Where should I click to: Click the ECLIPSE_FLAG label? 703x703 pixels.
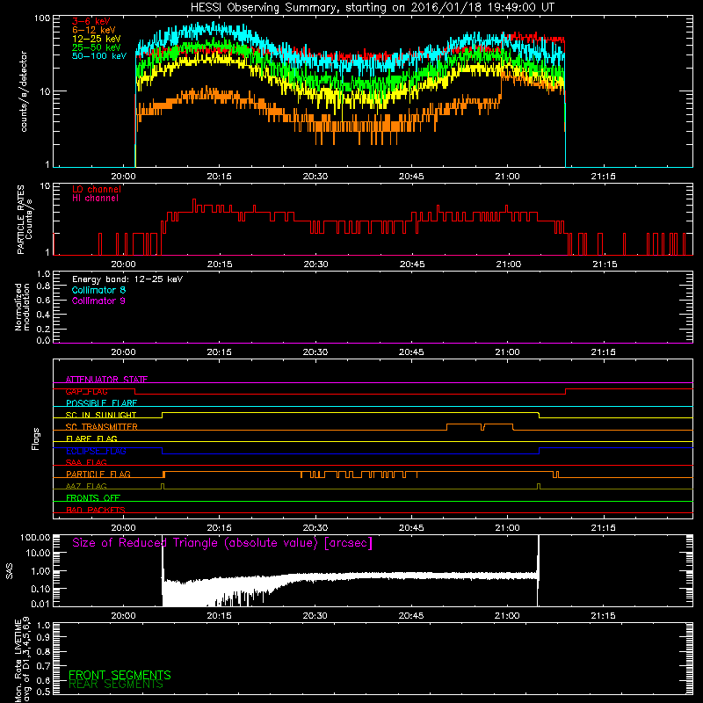(96, 451)
